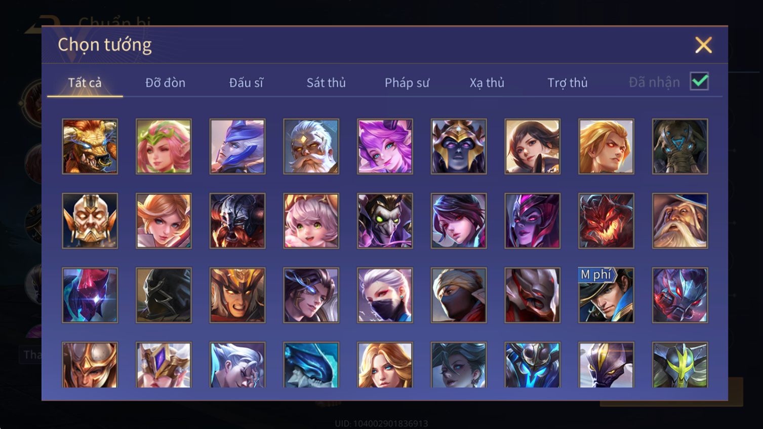Select the golden lion beast hero portrait
The width and height of the screenshot is (763, 429).
(90, 146)
